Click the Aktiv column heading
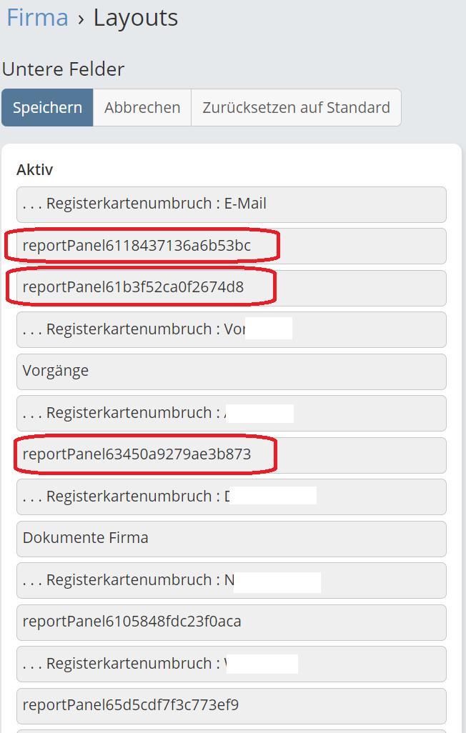466x733 pixels. tap(35, 170)
